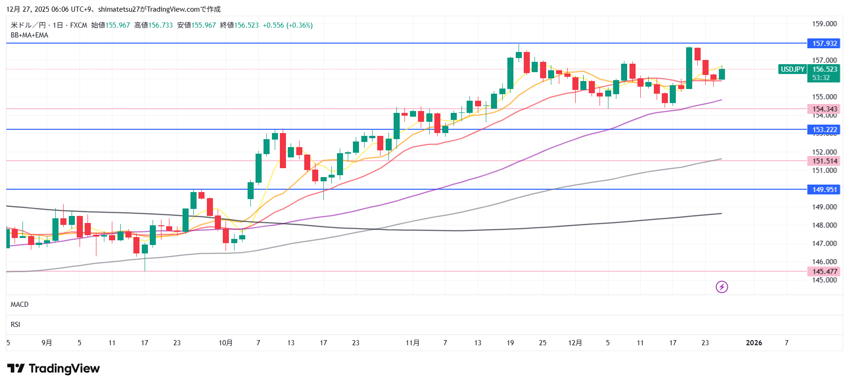Image resolution: width=849 pixels, height=386 pixels.
Task: Select the blue 153.222 price label
Action: [824, 130]
